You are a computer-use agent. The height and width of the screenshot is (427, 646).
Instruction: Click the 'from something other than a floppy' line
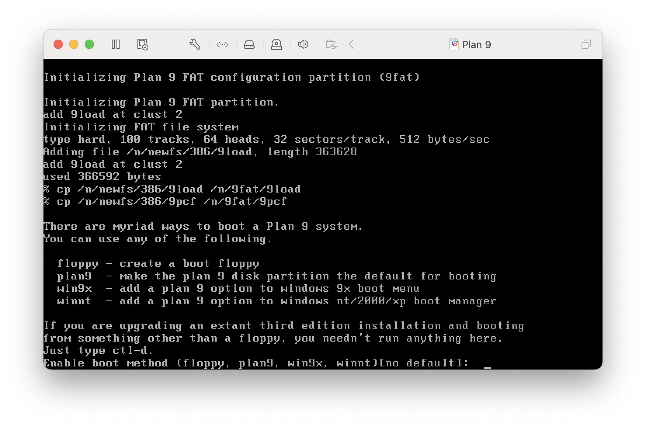pyautogui.click(x=273, y=338)
